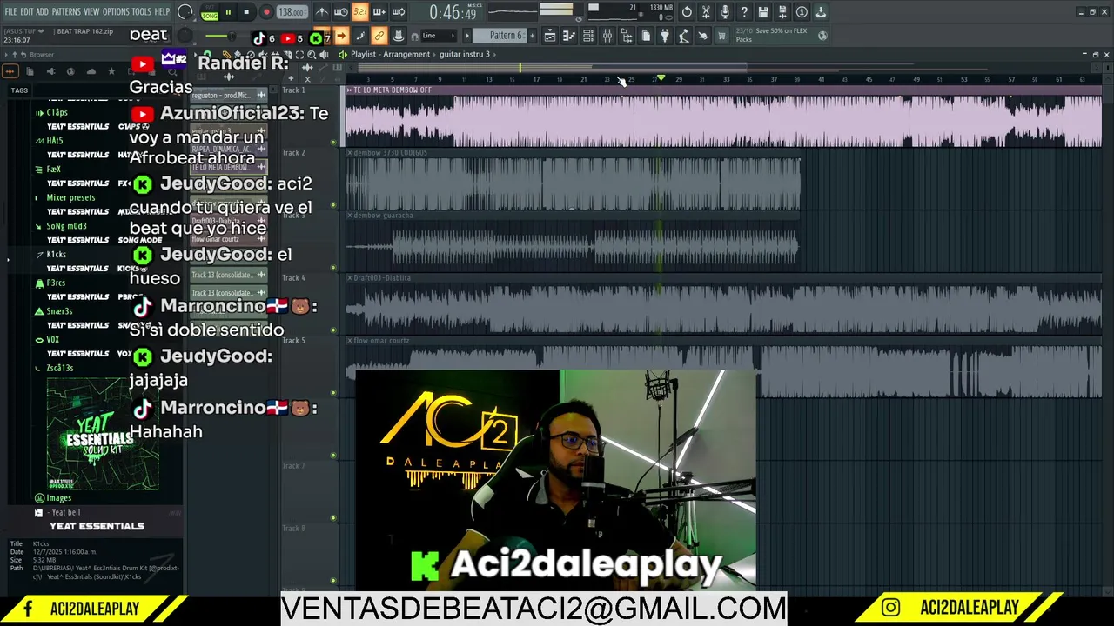Select the browser files tab icon

[x=30, y=71]
